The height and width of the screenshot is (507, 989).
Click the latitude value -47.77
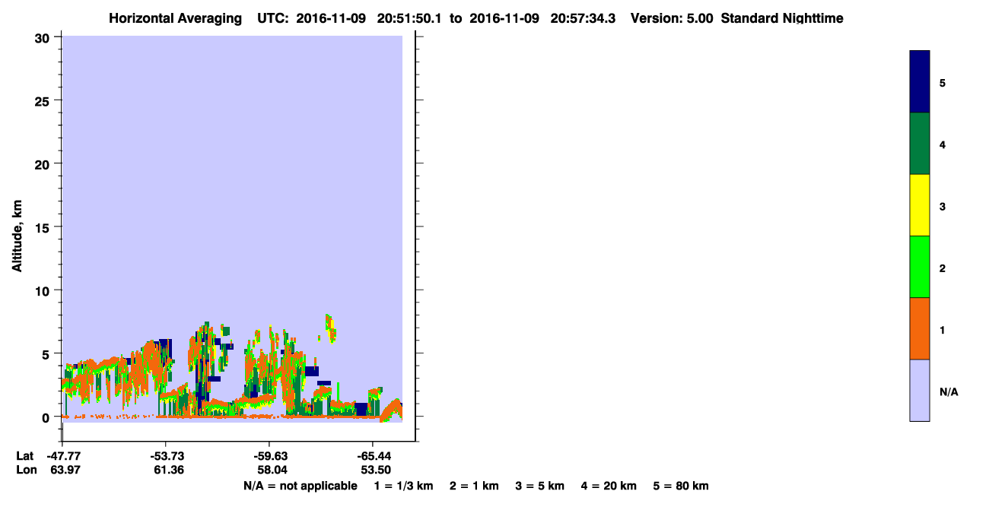63,456
